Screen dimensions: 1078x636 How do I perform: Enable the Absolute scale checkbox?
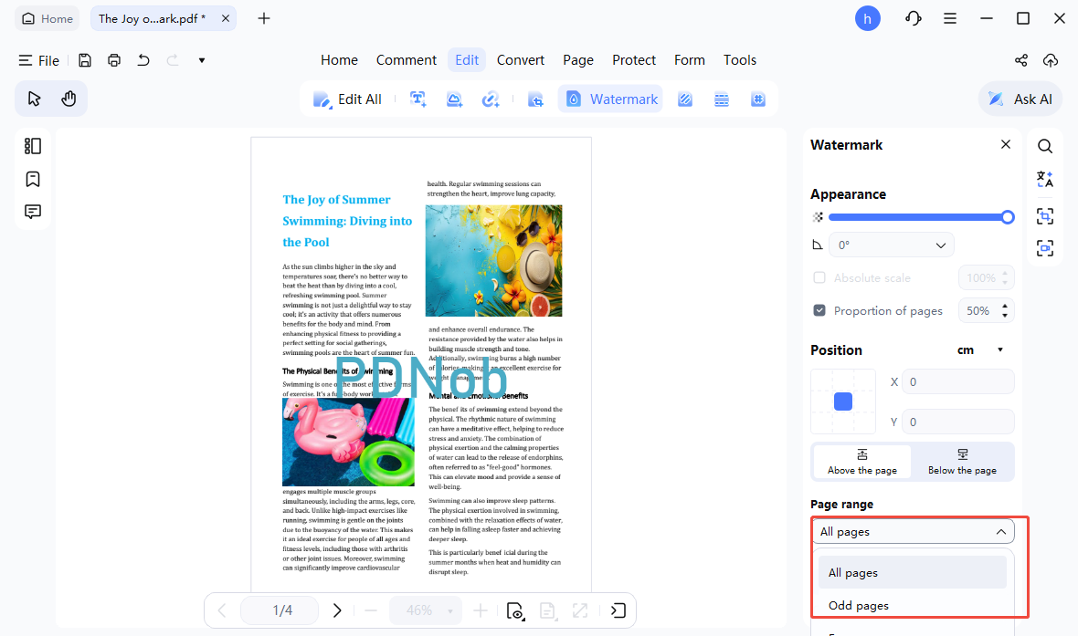click(x=819, y=277)
